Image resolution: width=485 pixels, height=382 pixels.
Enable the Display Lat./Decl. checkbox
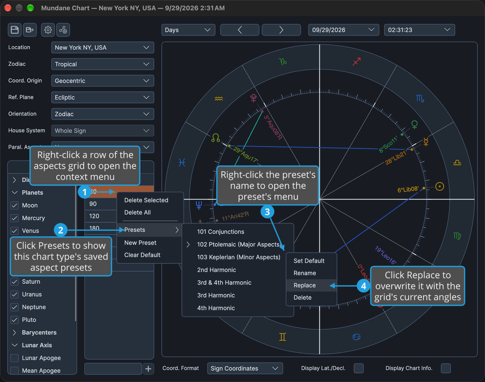click(359, 368)
